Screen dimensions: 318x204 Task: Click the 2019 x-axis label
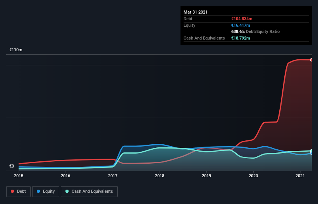206,176
